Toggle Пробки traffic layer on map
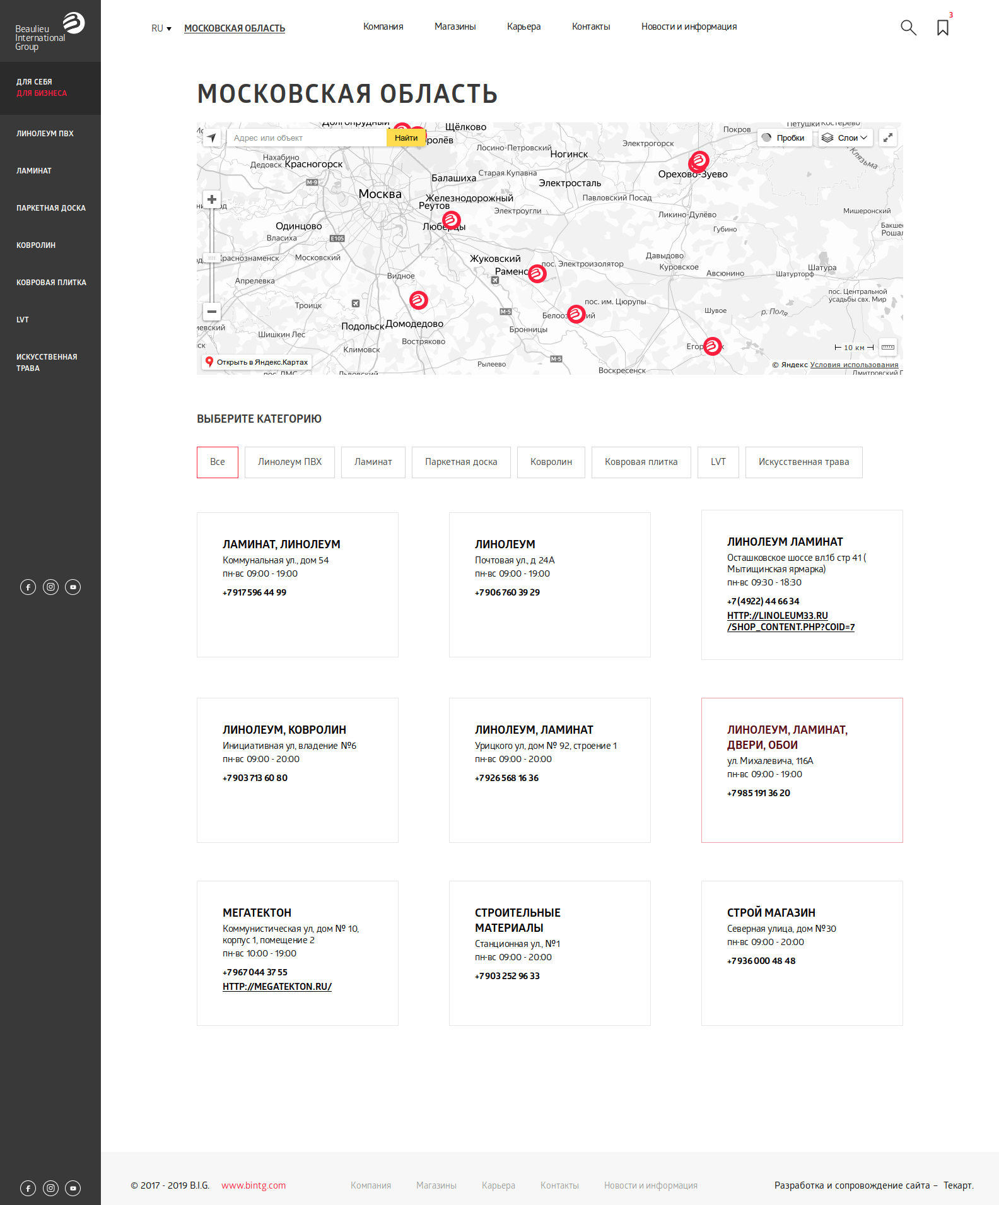The image size is (999, 1205). pos(784,138)
